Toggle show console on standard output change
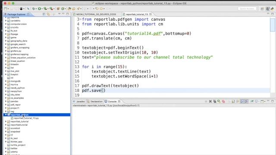 (242, 102)
